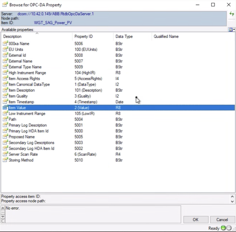The image size is (236, 232).
Task: Select the Primary Log HDA Item Id row
Action: (x=118, y=131)
